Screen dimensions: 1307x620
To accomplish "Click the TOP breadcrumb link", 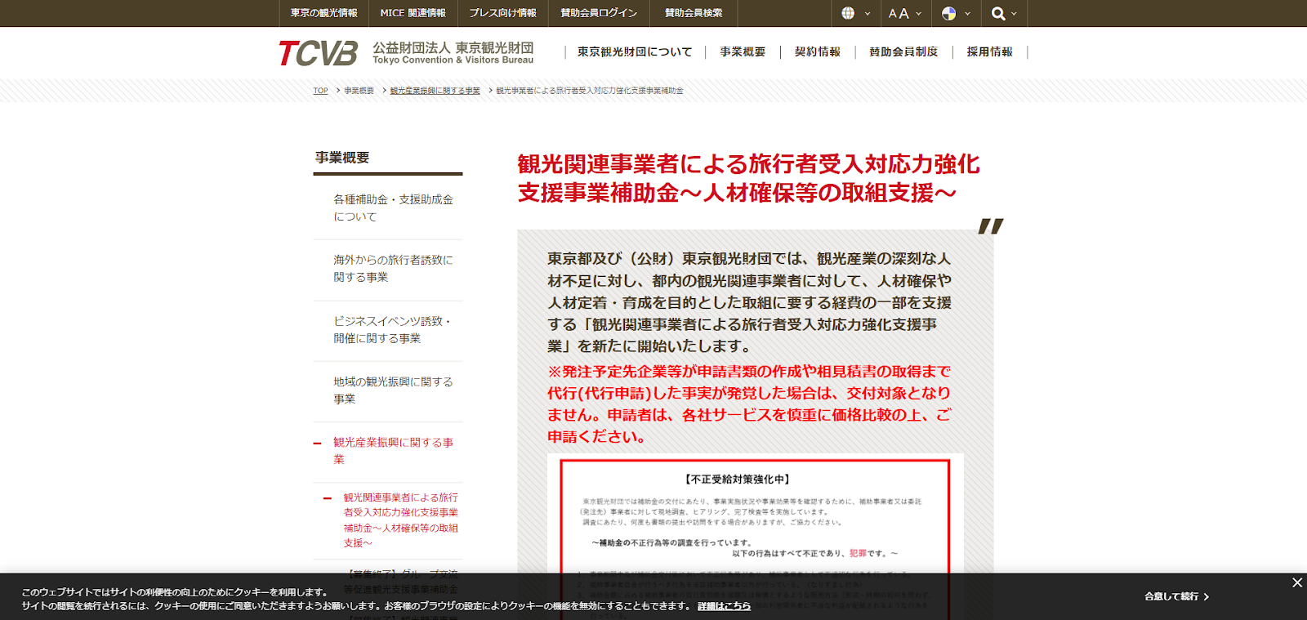I will pyautogui.click(x=321, y=91).
